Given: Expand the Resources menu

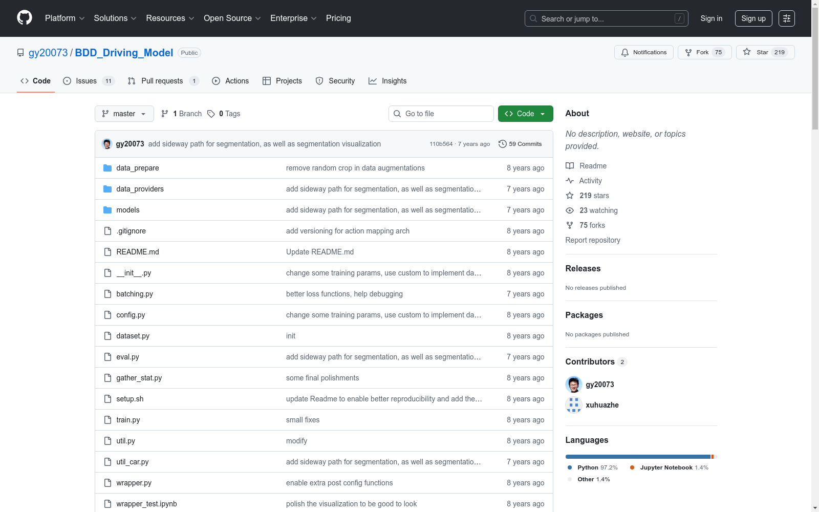Looking at the screenshot, I should point(170,18).
